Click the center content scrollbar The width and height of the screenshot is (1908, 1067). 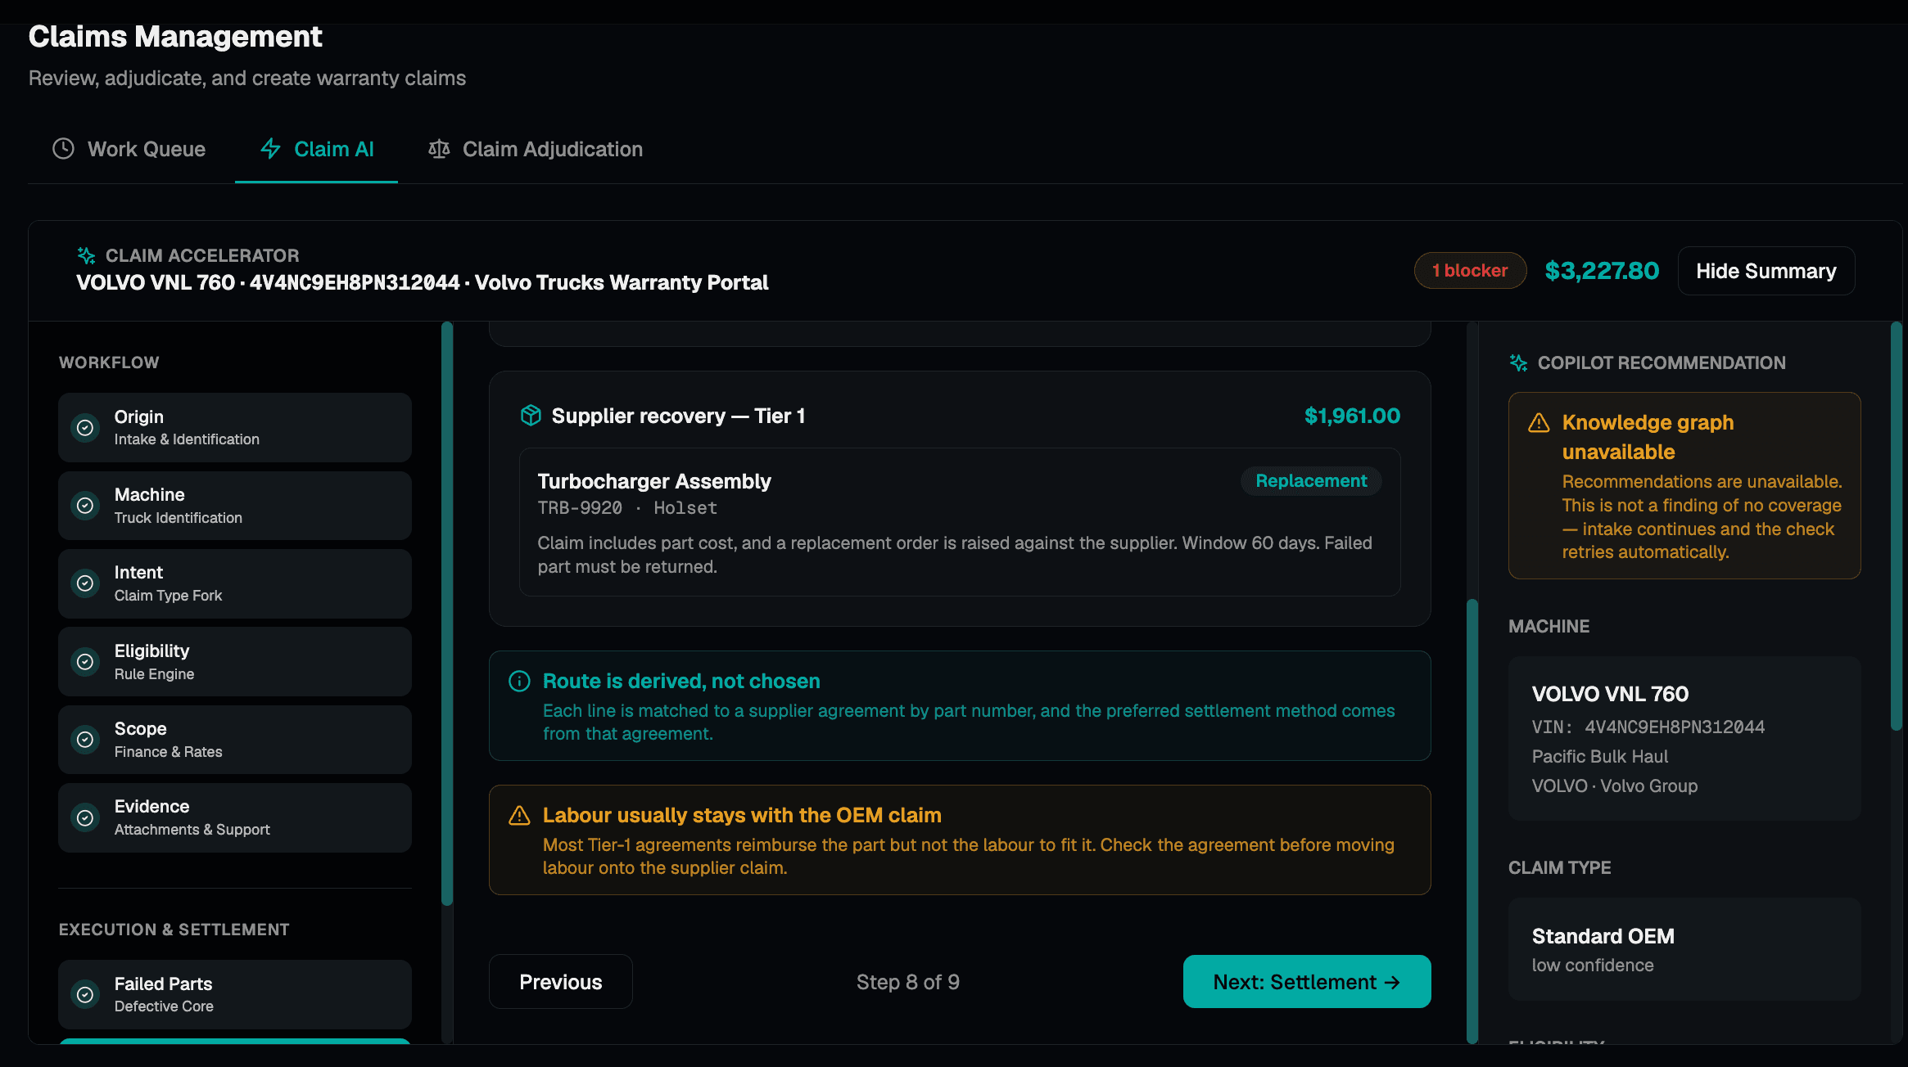(1472, 821)
